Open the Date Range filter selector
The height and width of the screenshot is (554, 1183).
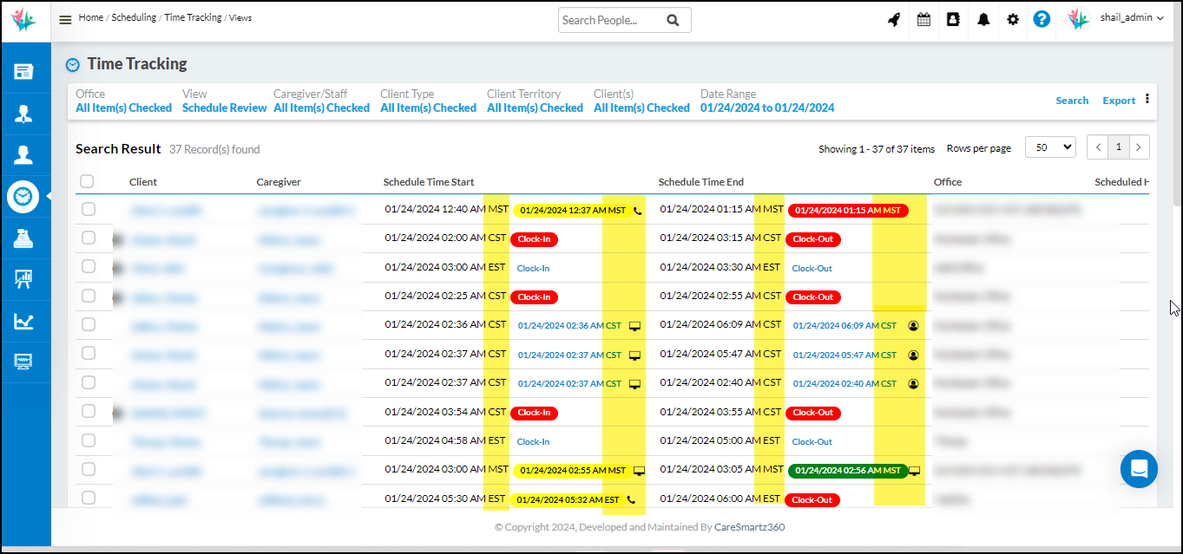(x=767, y=108)
